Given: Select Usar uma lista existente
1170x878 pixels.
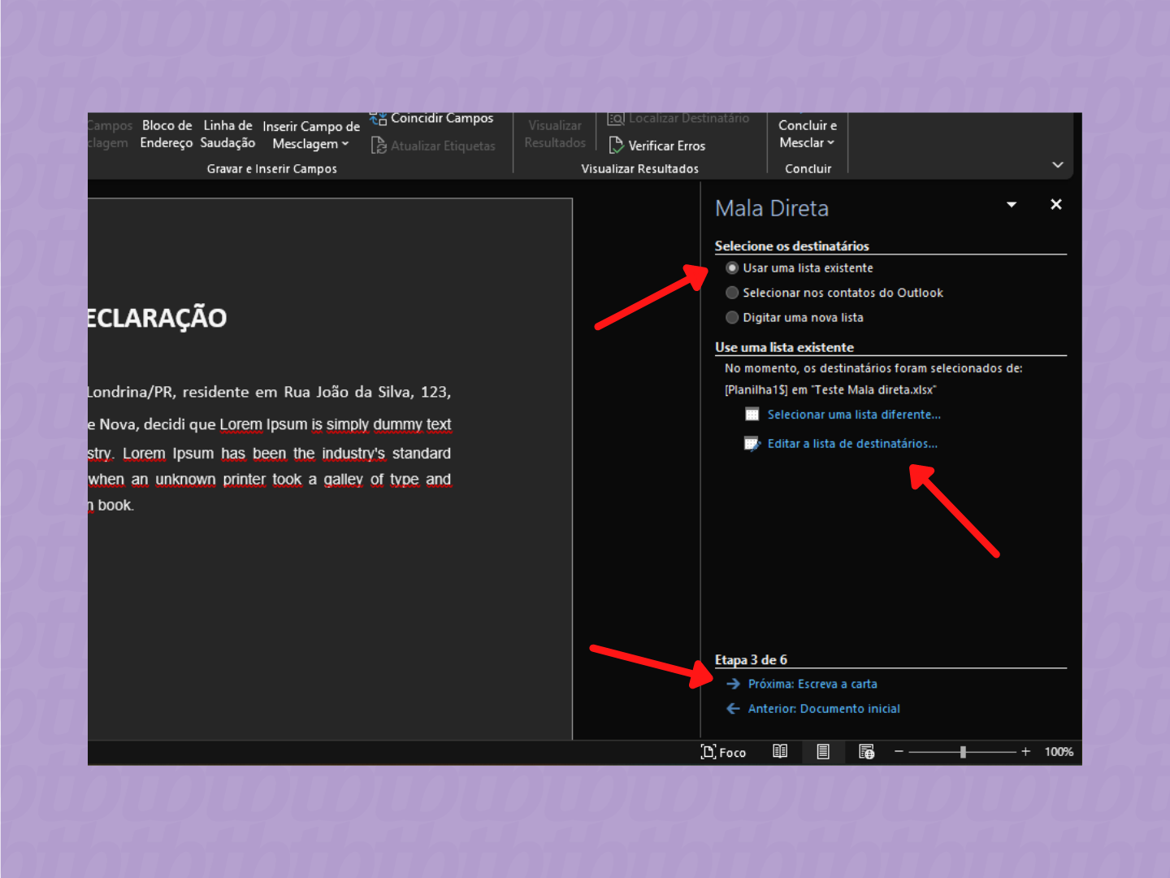Looking at the screenshot, I should 732,267.
